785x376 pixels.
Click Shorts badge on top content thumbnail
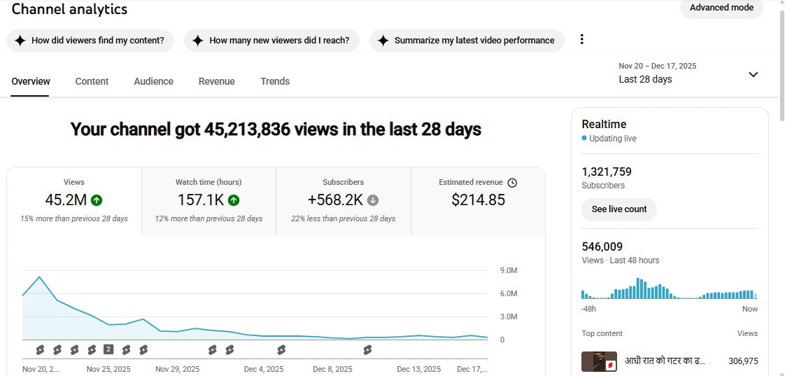609,365
